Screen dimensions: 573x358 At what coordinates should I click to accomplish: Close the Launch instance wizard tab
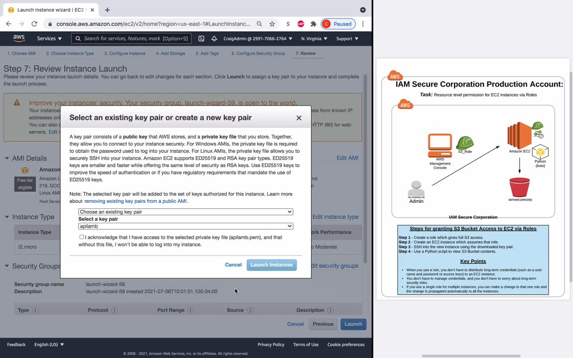click(x=92, y=10)
